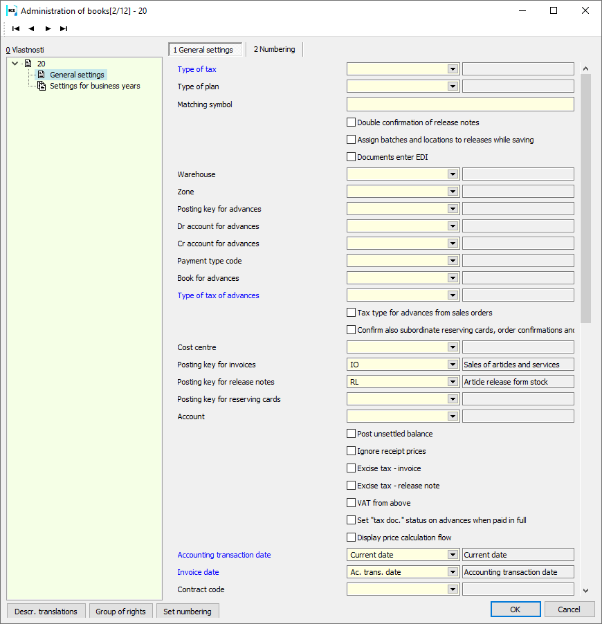The height and width of the screenshot is (624, 602).
Task: Open Posting key for advances dropdown
Action: point(453,208)
